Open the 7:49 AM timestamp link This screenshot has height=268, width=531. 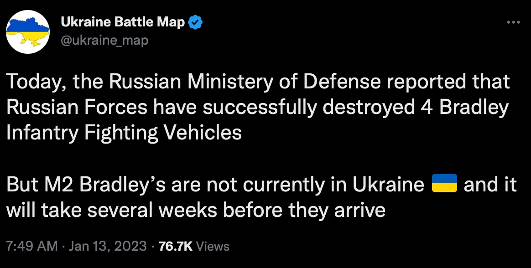(32, 246)
